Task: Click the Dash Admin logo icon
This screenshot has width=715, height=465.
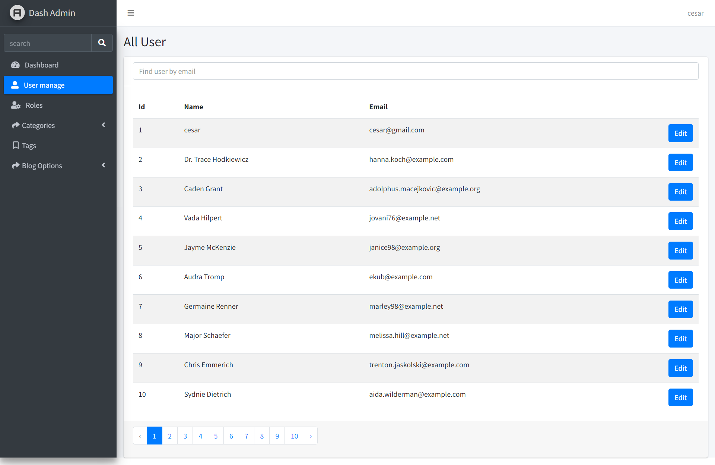Action: [x=17, y=13]
